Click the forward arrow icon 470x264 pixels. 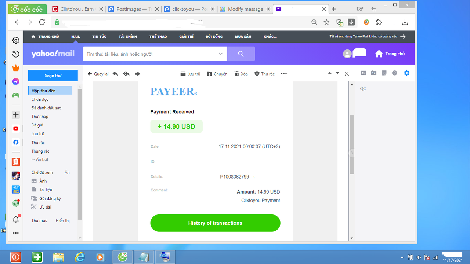click(138, 74)
